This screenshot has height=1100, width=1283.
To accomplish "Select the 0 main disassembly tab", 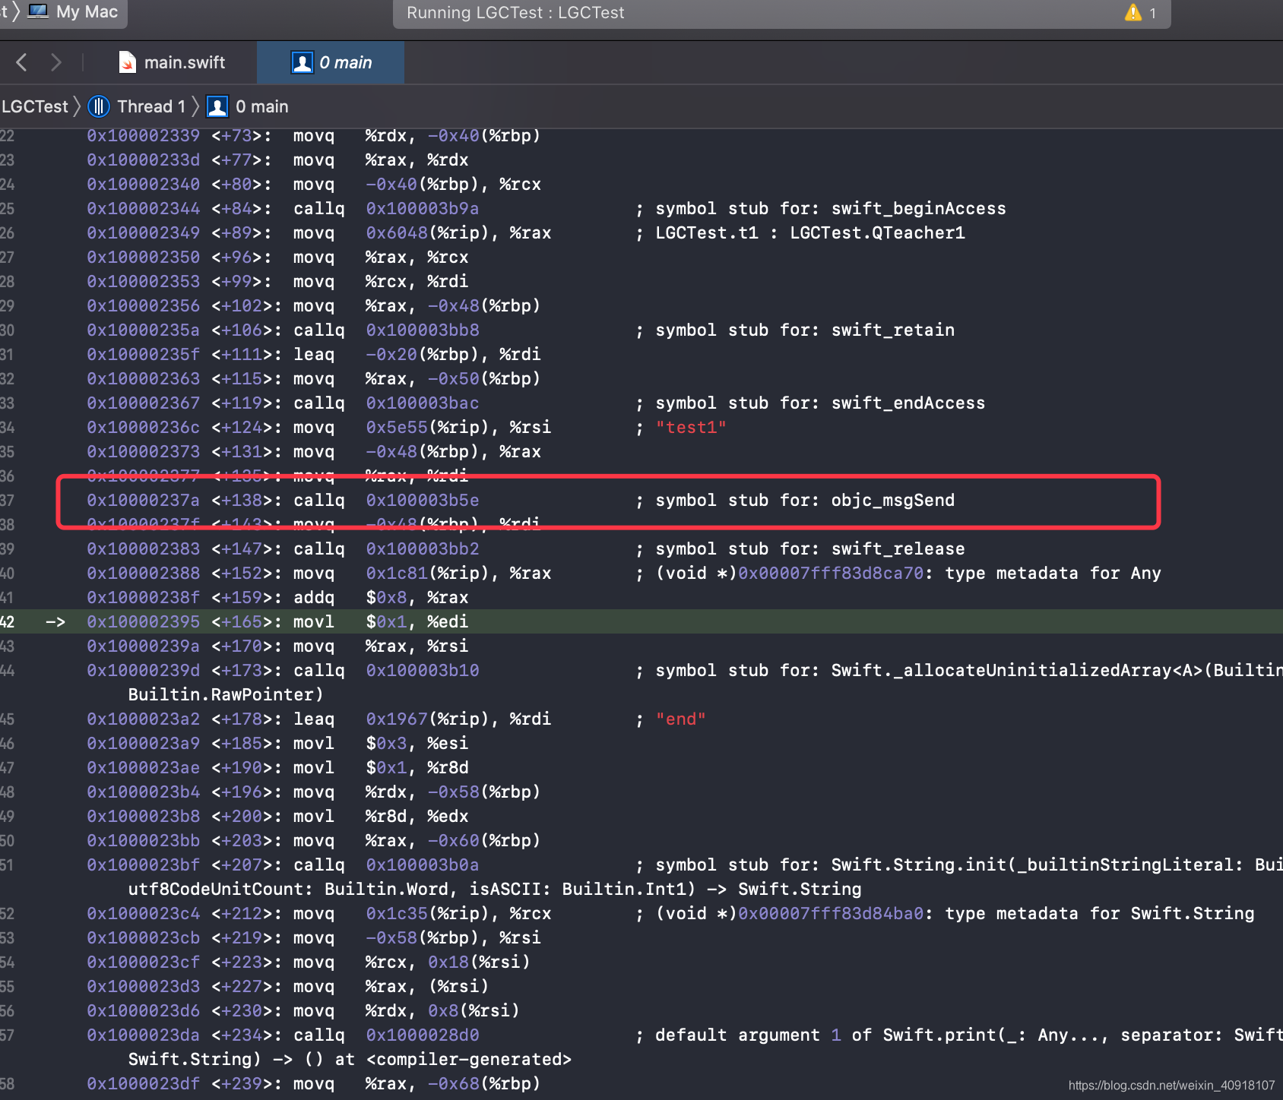I will 331,62.
